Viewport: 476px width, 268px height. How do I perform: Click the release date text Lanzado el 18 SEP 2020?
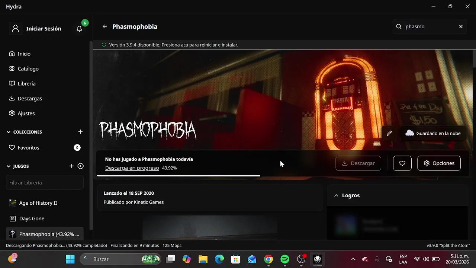point(129,193)
